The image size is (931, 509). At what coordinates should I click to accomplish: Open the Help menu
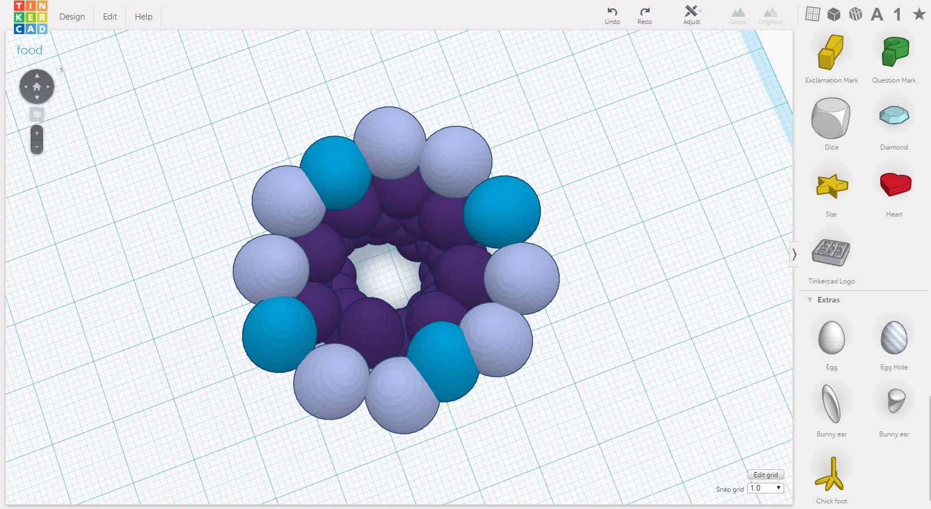(x=143, y=17)
